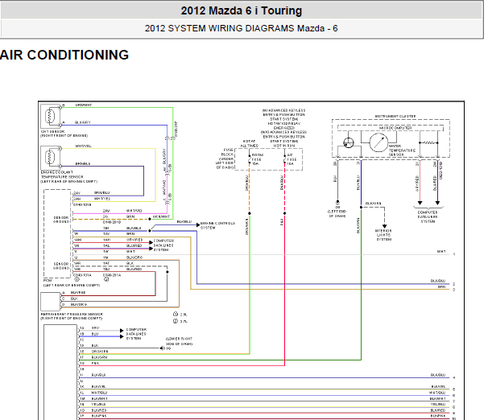
Task: Click the AIR CONDITIONING heading
Action: pyautogui.click(x=64, y=55)
